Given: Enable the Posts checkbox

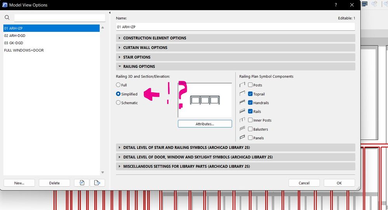Looking at the screenshot, I should (250, 85).
